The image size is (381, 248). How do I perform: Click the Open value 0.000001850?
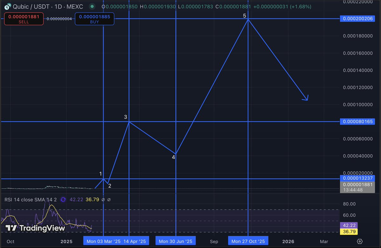tap(122, 6)
